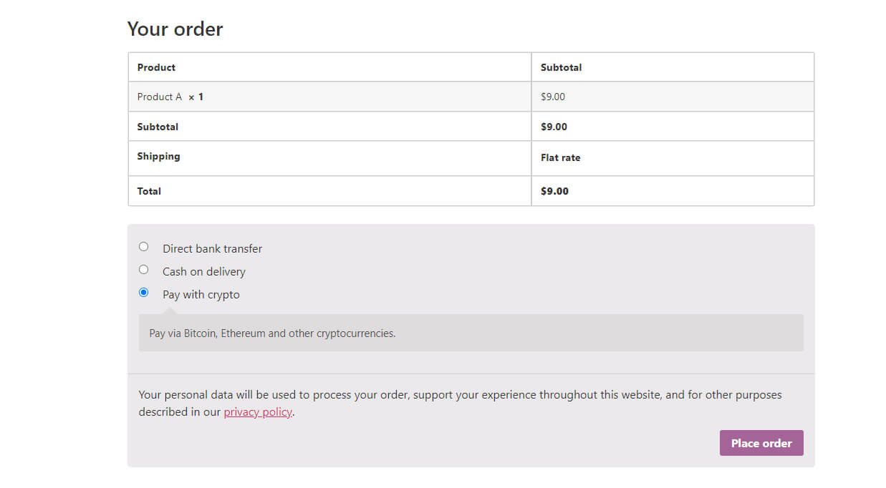Click the $9.00 order total amount
The width and height of the screenshot is (886, 488).
(554, 190)
